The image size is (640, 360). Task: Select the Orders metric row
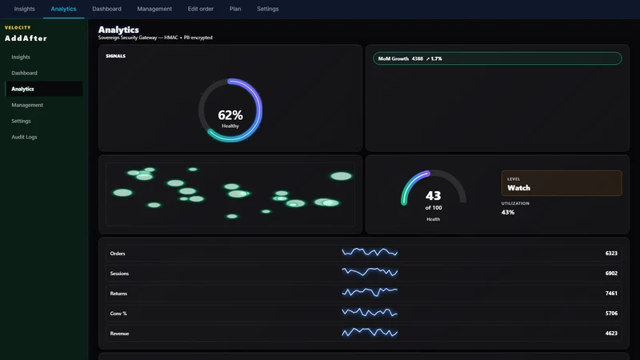[364, 253]
